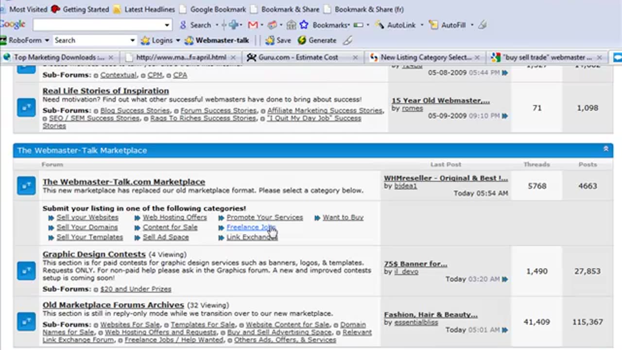The height and width of the screenshot is (350, 622).
Task: Open the Graphic Design Contests forum
Action: point(94,254)
